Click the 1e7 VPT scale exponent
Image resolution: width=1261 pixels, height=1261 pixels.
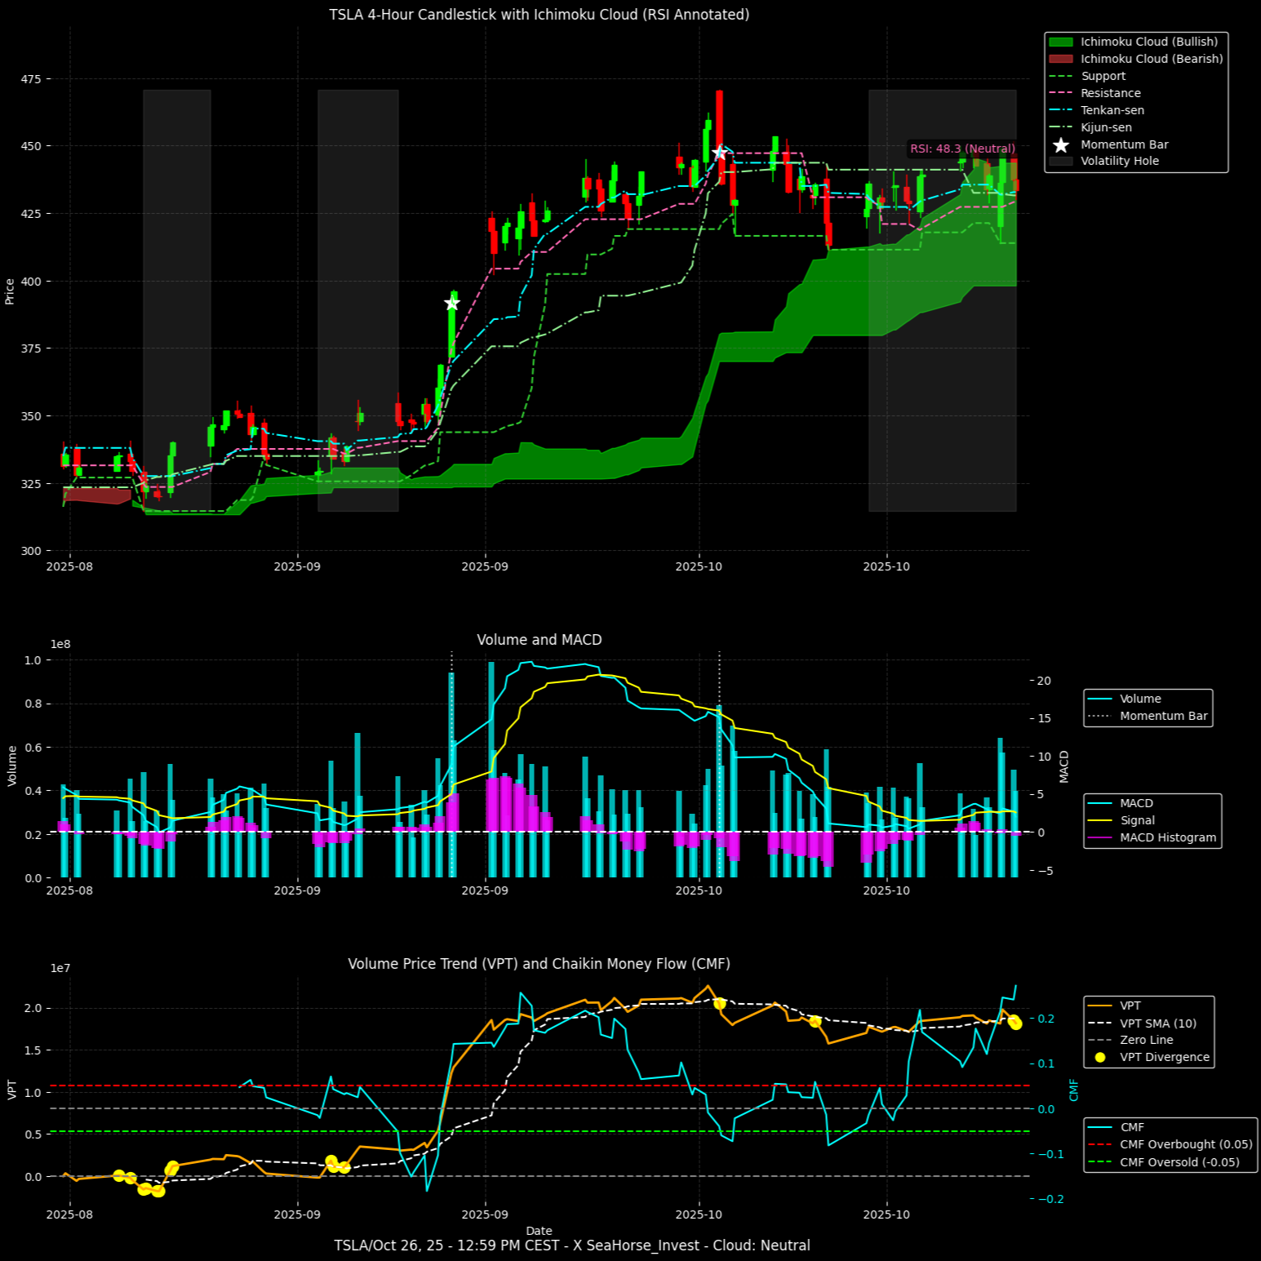(x=60, y=969)
